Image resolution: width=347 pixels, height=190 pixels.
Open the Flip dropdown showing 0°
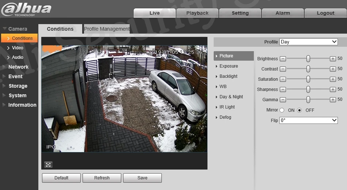pos(309,120)
